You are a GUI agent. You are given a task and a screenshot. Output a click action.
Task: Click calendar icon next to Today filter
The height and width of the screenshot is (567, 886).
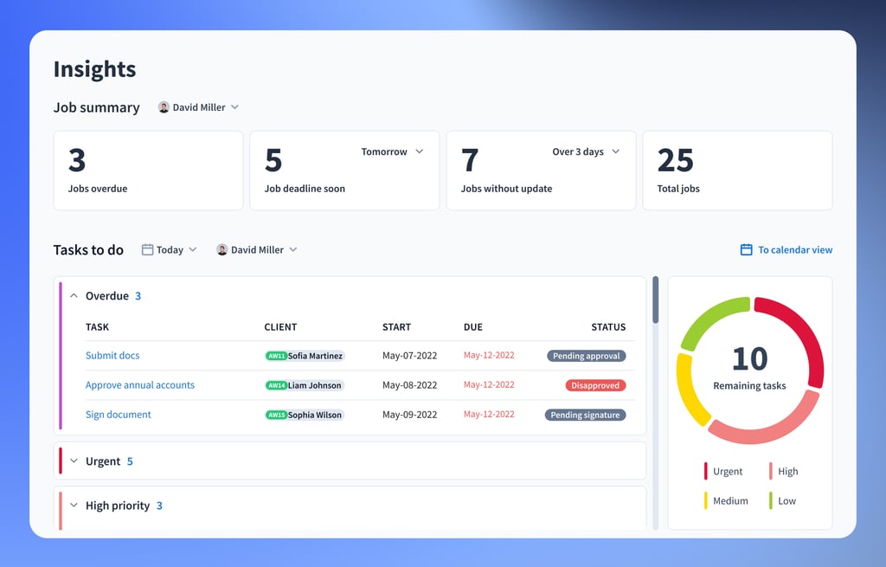[x=147, y=250]
